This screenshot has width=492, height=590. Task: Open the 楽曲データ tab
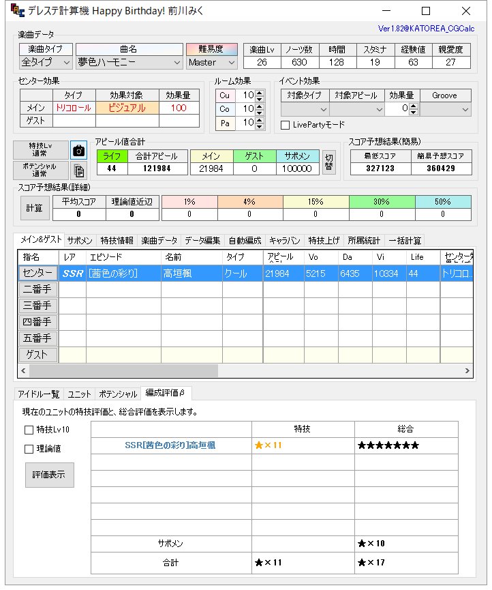(x=159, y=241)
